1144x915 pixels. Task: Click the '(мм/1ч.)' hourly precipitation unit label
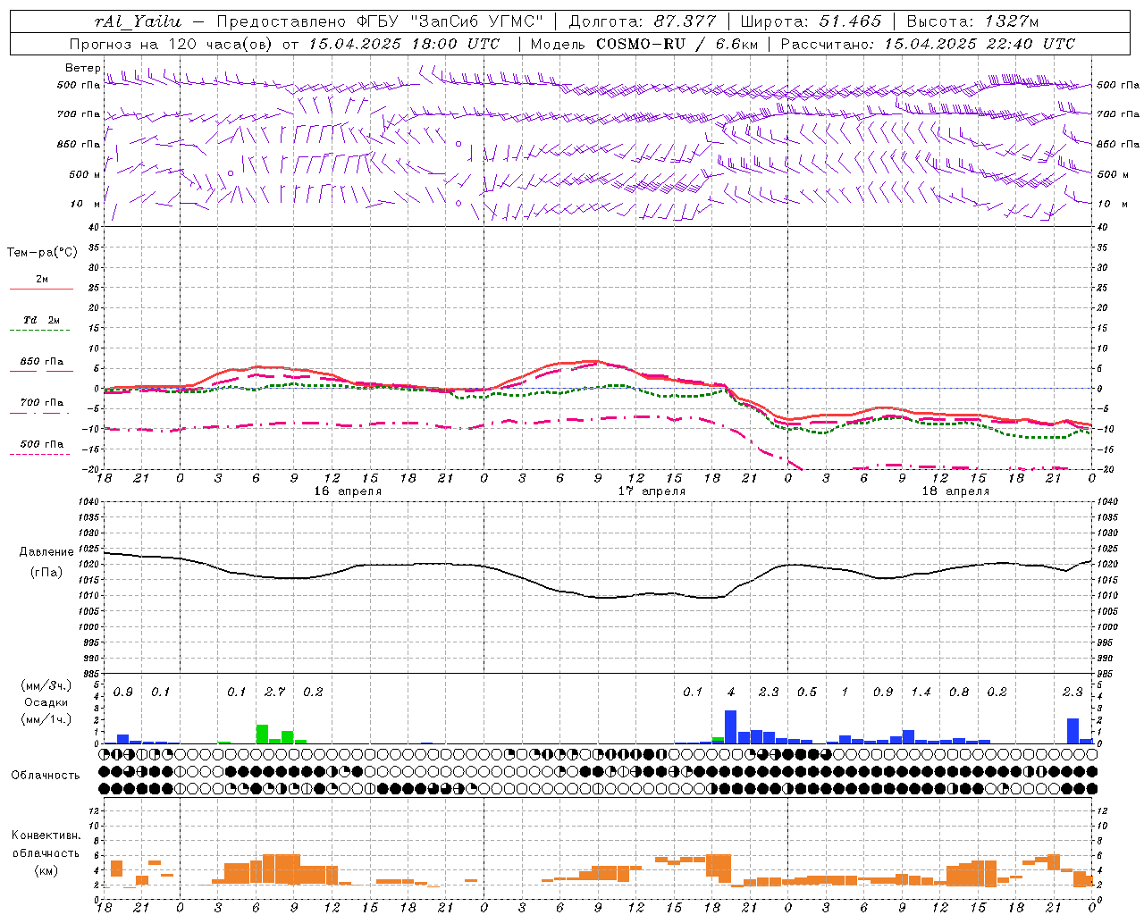coord(46,719)
